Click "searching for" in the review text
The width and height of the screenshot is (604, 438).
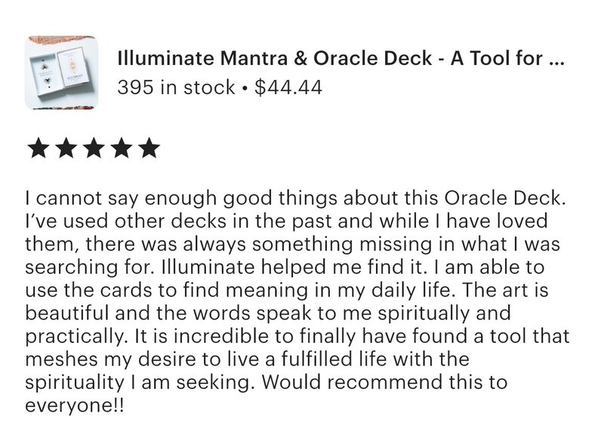89,268
